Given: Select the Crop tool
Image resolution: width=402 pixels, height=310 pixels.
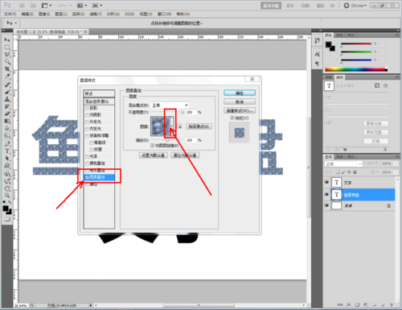Looking at the screenshot, I should (x=7, y=69).
